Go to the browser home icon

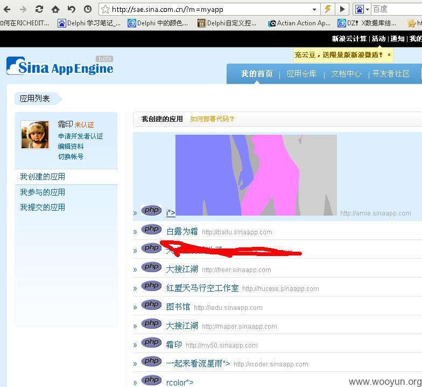click(55, 10)
